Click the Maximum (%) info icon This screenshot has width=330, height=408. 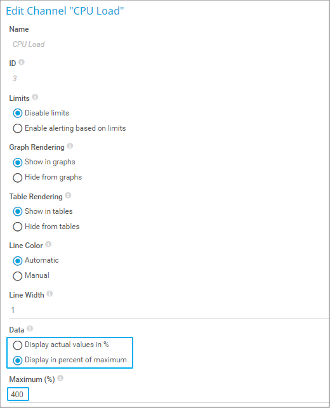(60, 378)
